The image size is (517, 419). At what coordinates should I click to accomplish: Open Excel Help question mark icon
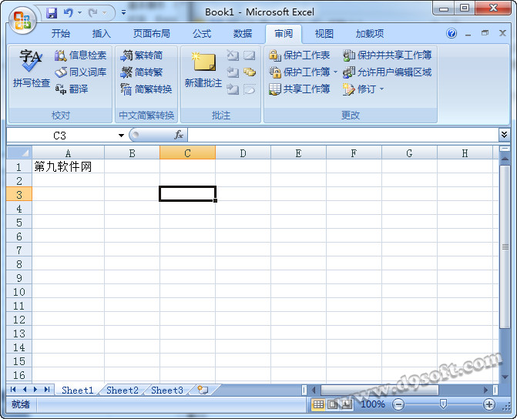click(x=452, y=33)
